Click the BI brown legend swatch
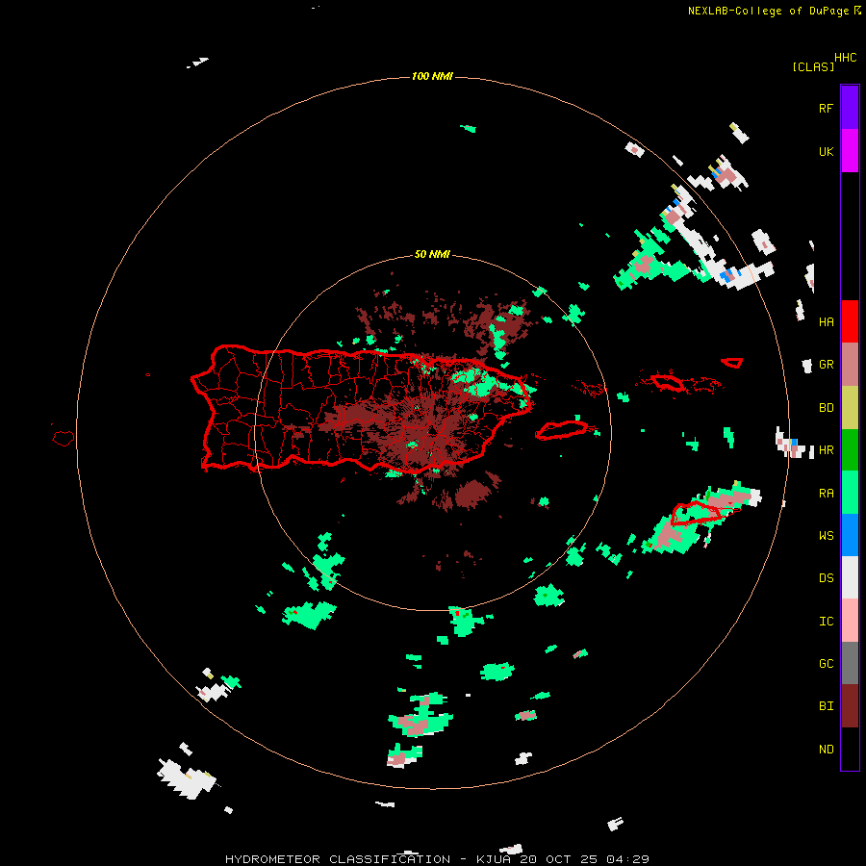The height and width of the screenshot is (866, 866). pos(850,706)
